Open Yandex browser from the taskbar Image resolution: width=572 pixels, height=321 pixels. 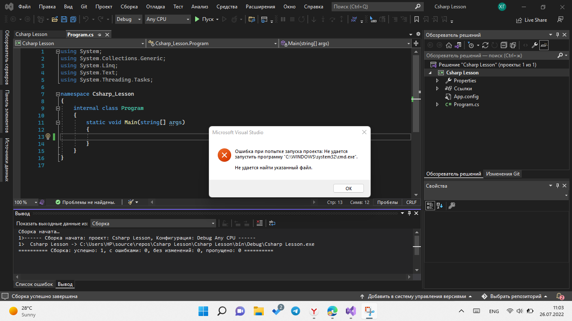coord(314,311)
